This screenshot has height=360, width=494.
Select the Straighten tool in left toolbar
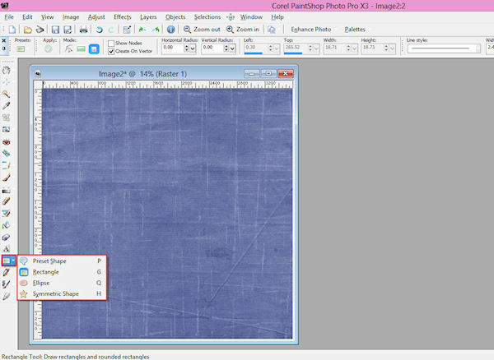coord(6,130)
